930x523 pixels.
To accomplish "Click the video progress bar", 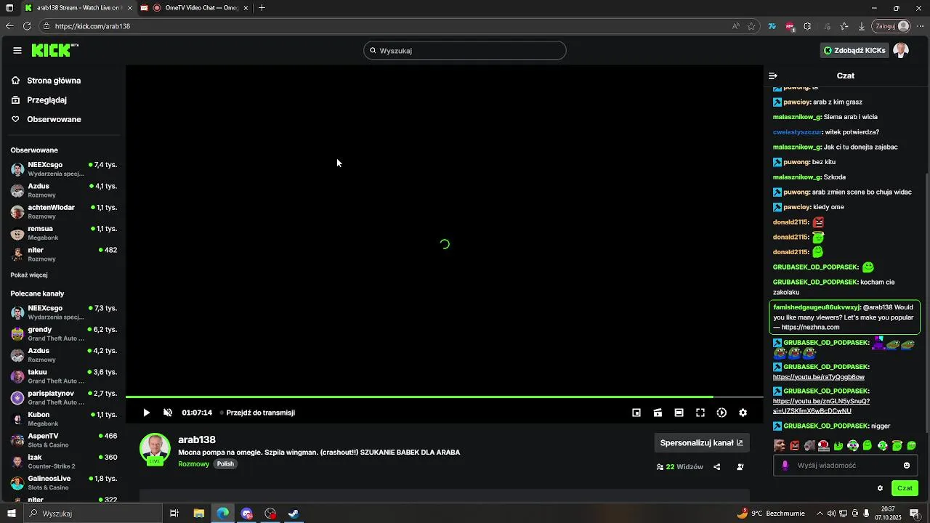I will (444, 397).
